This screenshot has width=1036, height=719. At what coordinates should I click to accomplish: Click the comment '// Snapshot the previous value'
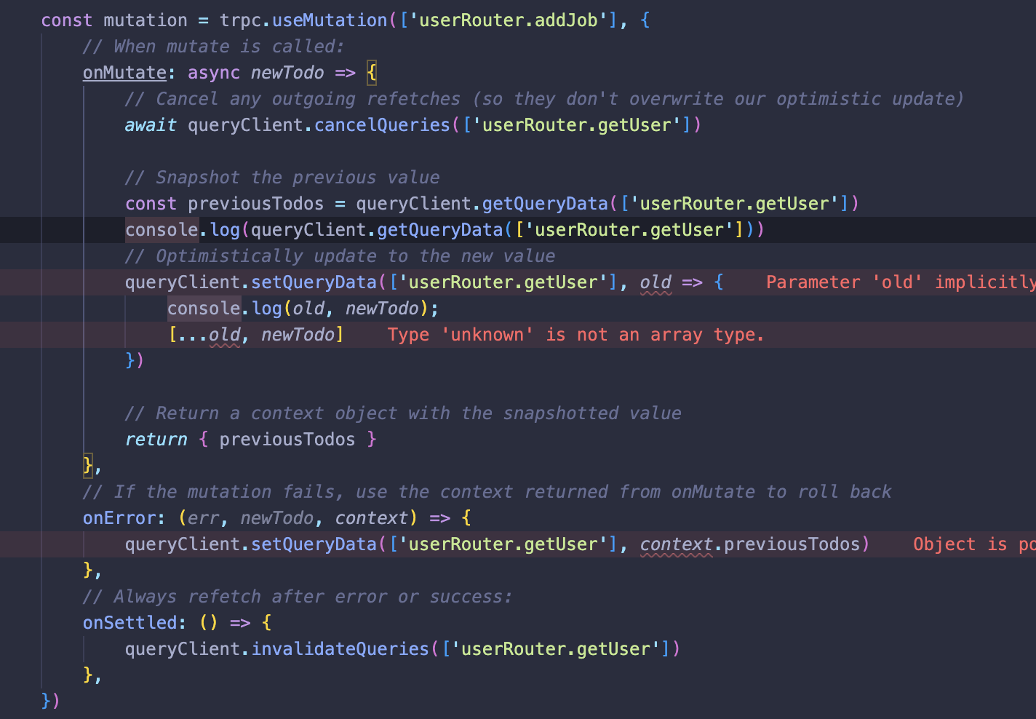tap(282, 177)
